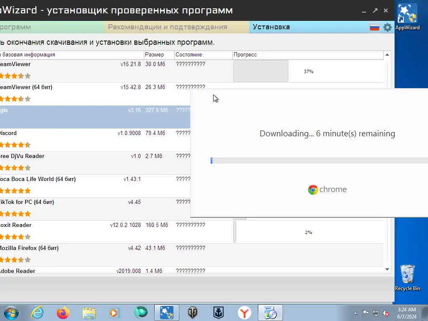The height and width of the screenshot is (321, 428).
Task: Select Mozilla Firefox (64 бит) row
Action: pos(191,255)
